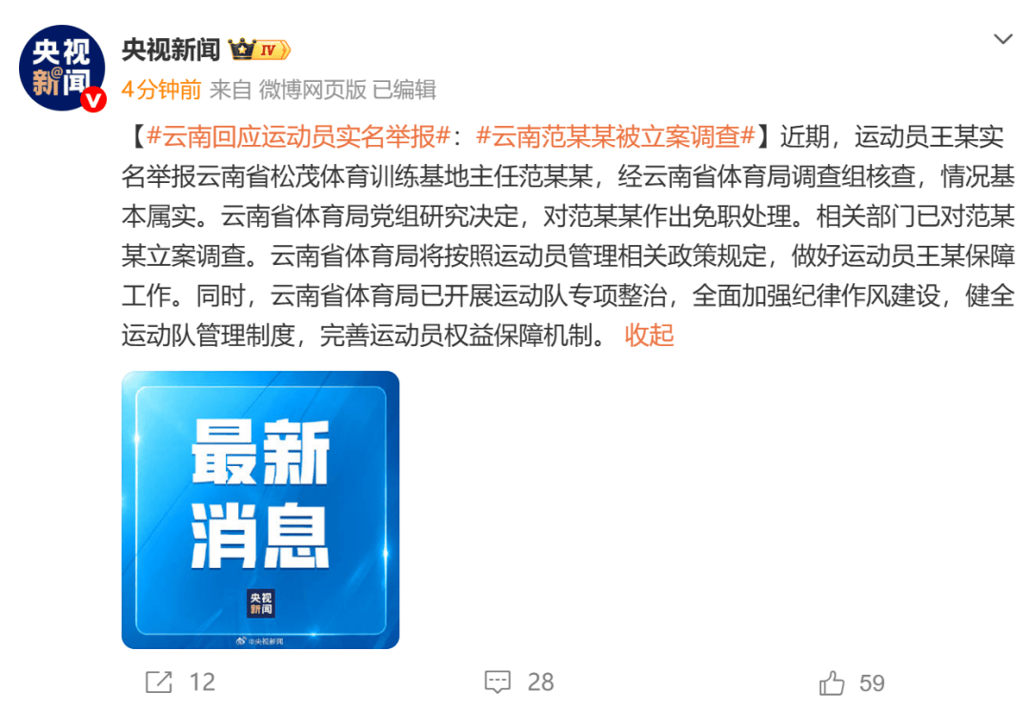Open the 央视新闻 profile avatar
This screenshot has height=712, width=1029.
click(62, 68)
